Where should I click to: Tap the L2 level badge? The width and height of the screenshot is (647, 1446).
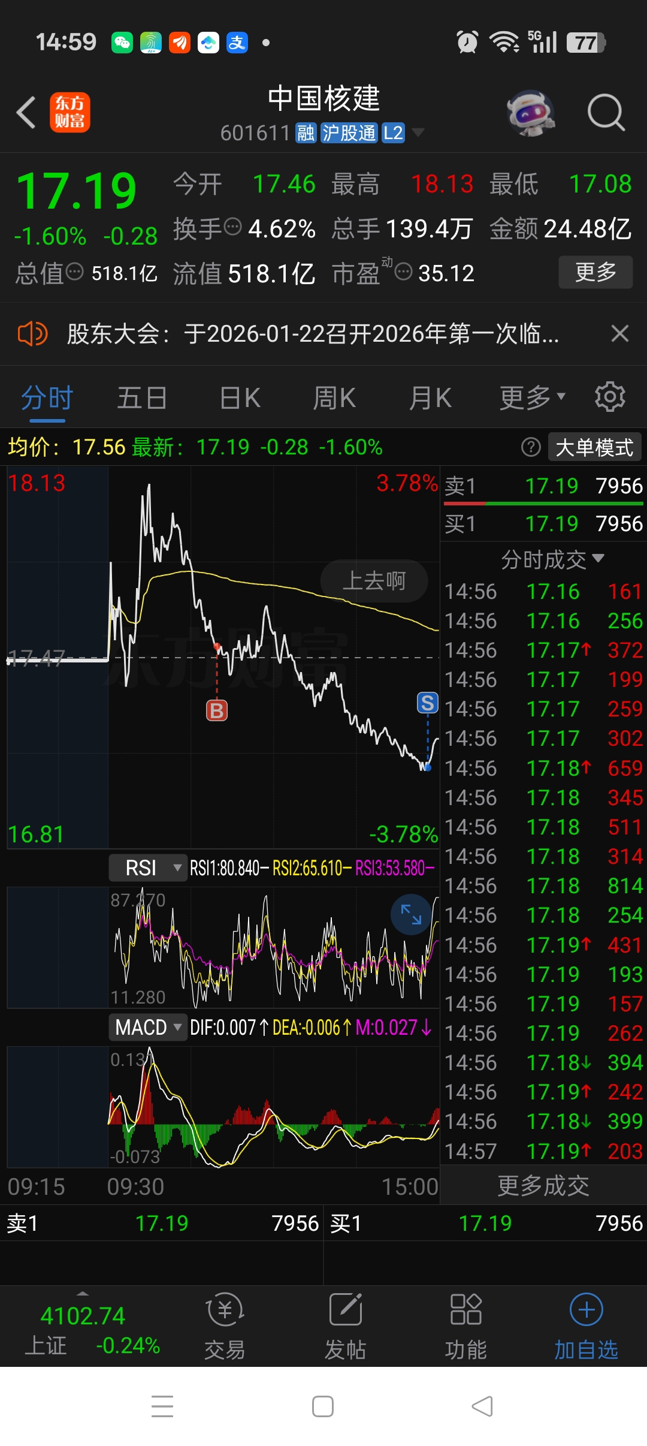tap(393, 132)
